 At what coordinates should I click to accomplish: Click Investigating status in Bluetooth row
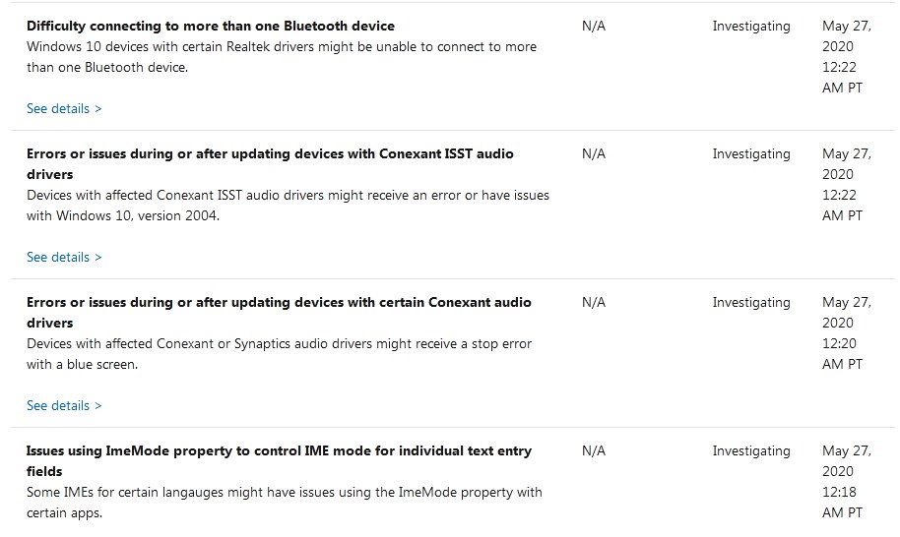click(x=751, y=27)
